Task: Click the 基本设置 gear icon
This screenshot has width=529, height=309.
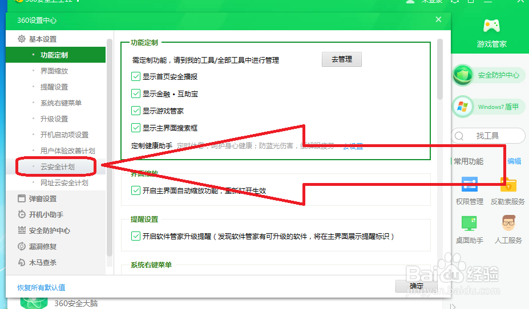Action: click(x=22, y=39)
